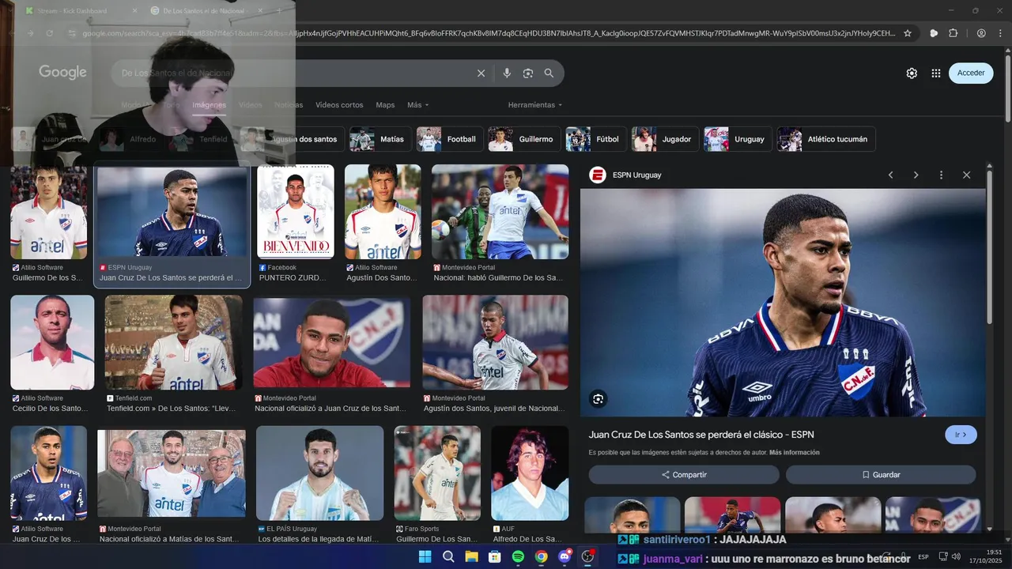
Task: Filter images by the Matías chip
Action: pyautogui.click(x=381, y=139)
